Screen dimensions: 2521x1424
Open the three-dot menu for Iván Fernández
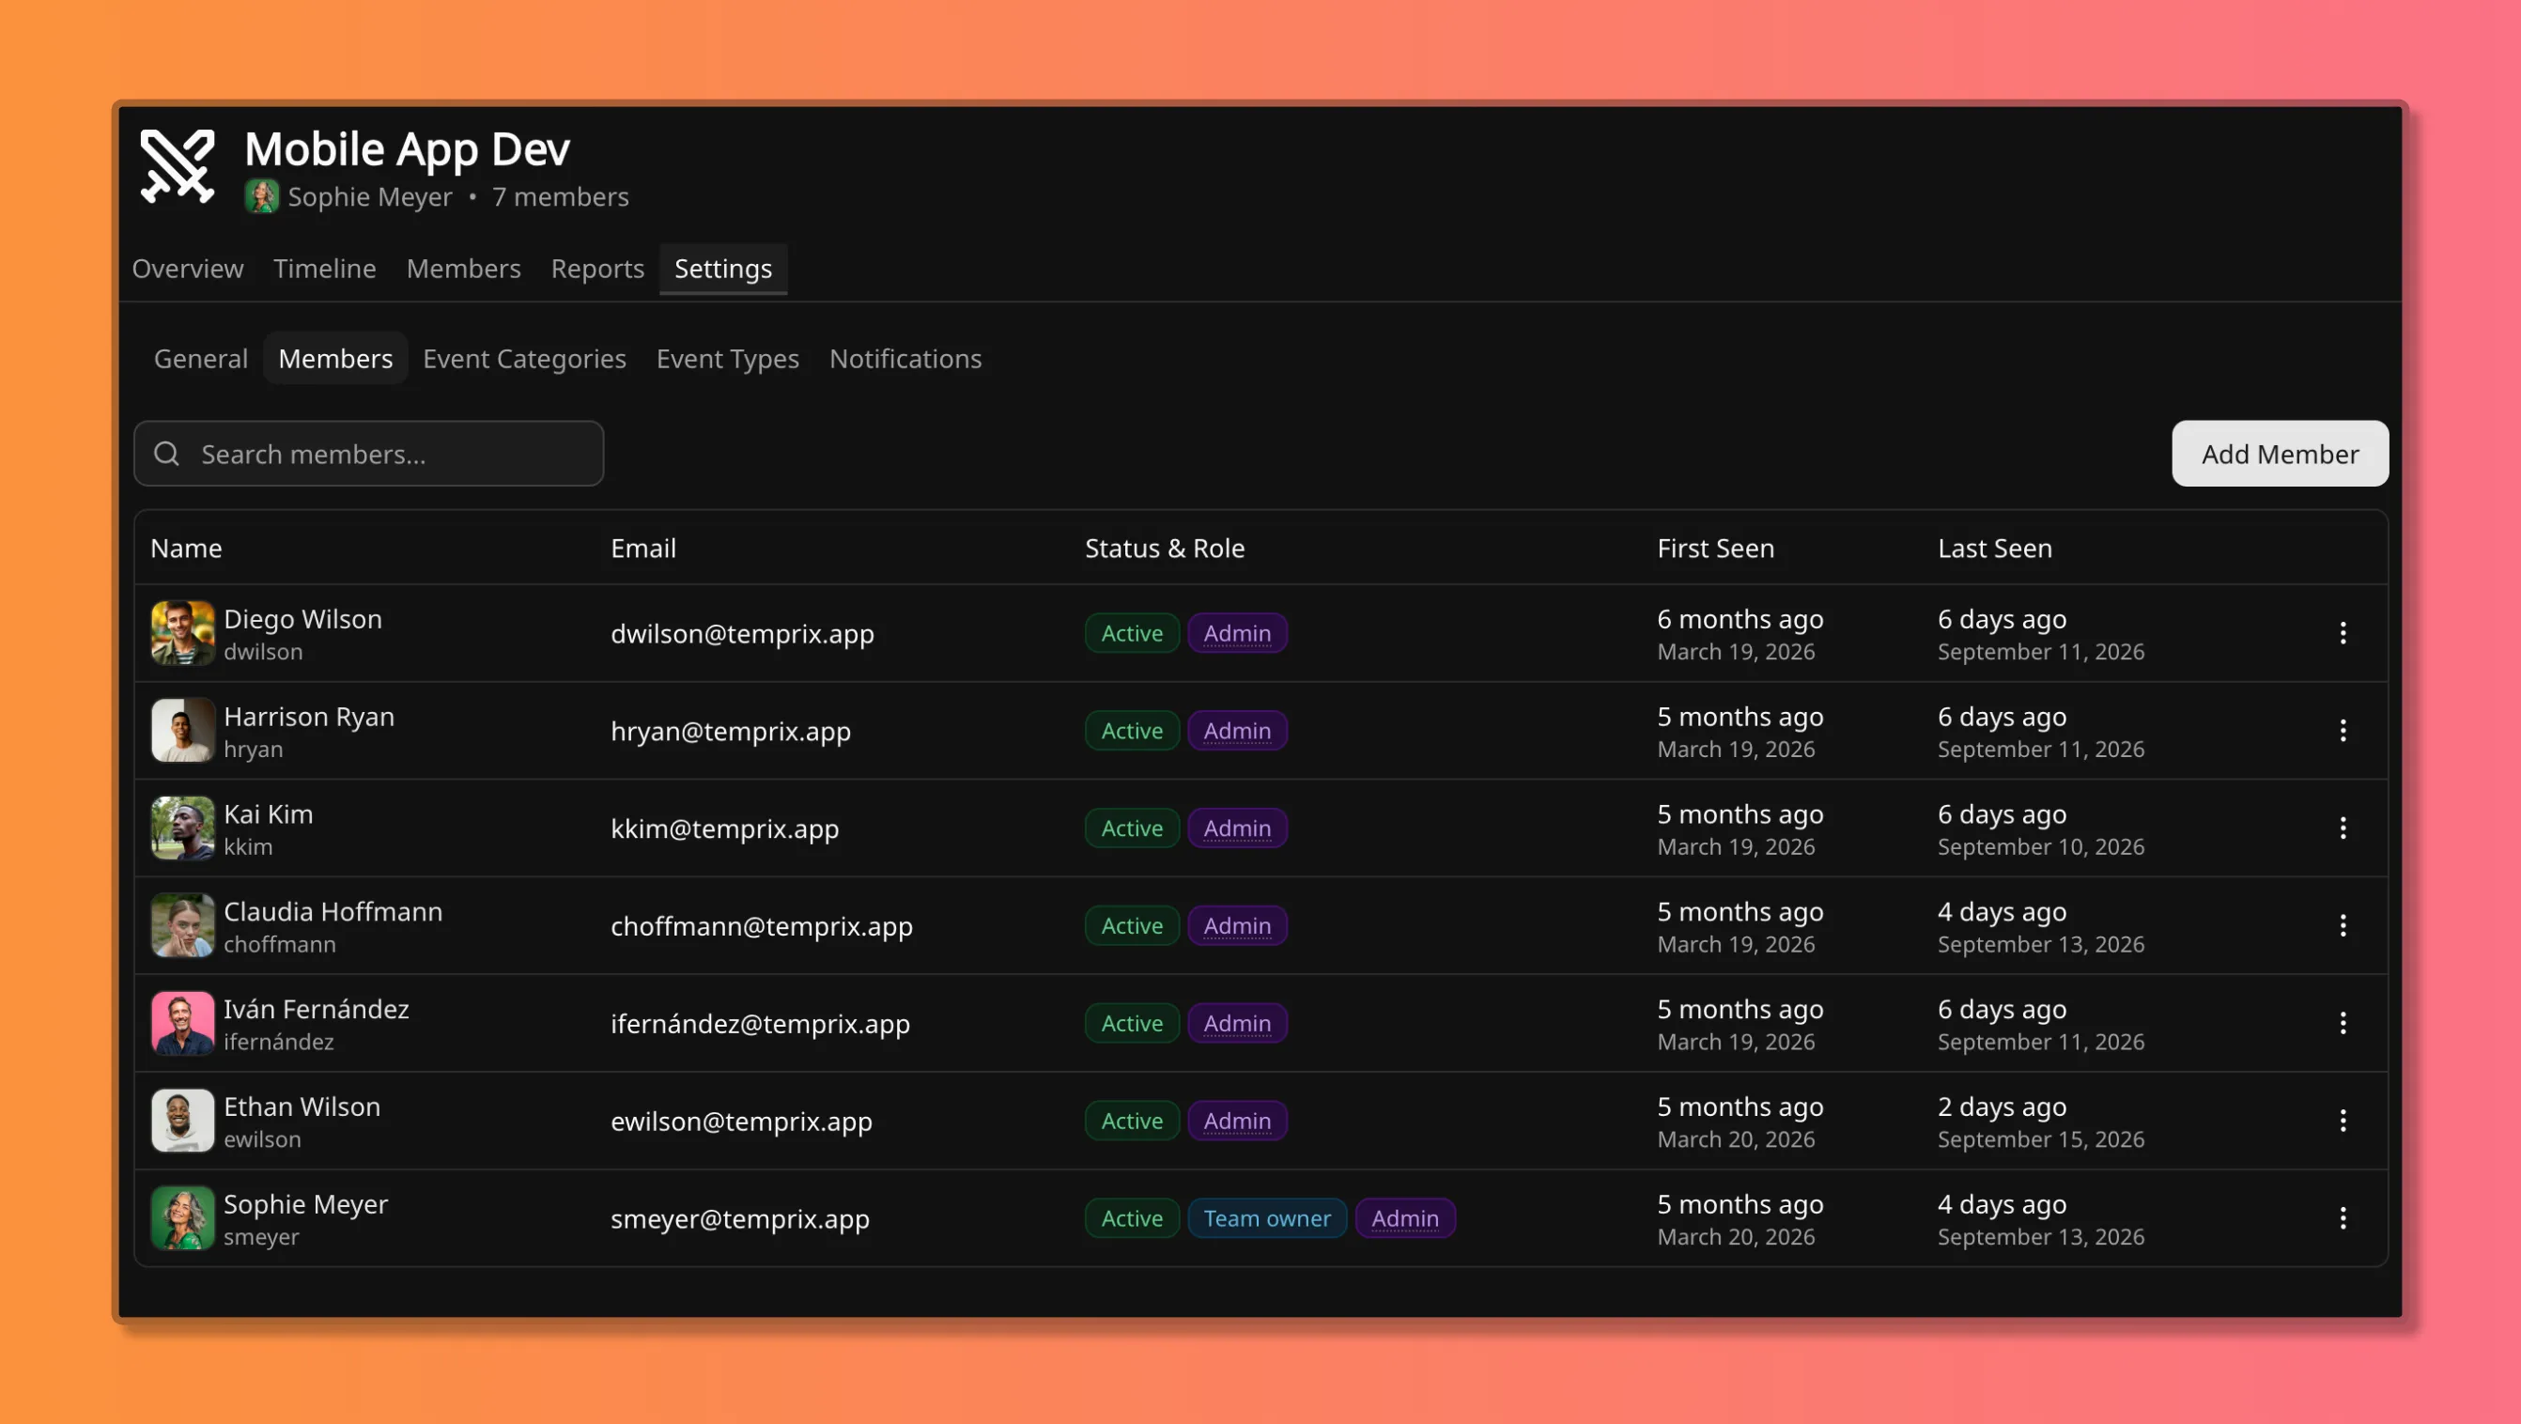coord(2342,1024)
